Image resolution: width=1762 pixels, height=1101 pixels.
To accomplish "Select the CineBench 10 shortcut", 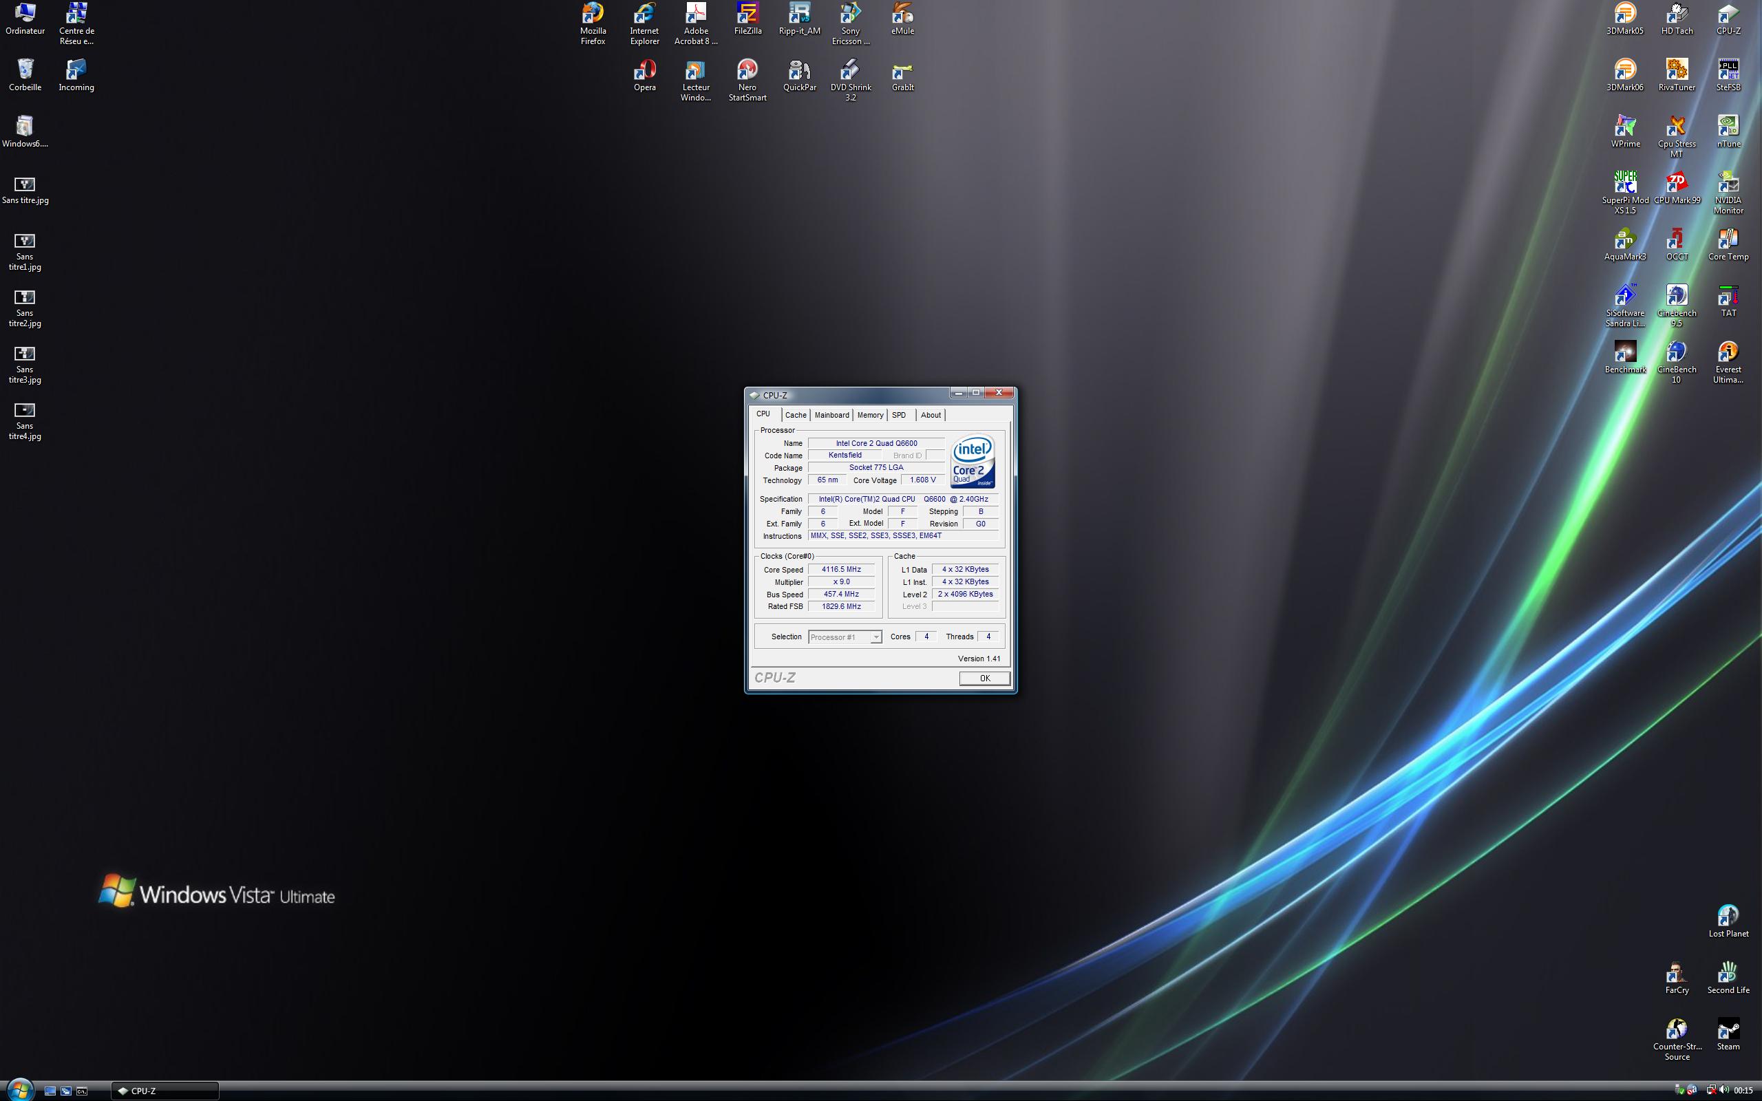I will point(1677,362).
